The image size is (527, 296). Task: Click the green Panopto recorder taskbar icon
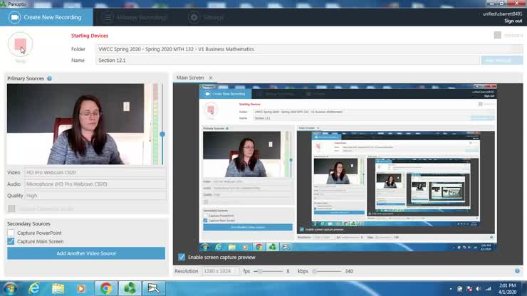tap(130, 288)
